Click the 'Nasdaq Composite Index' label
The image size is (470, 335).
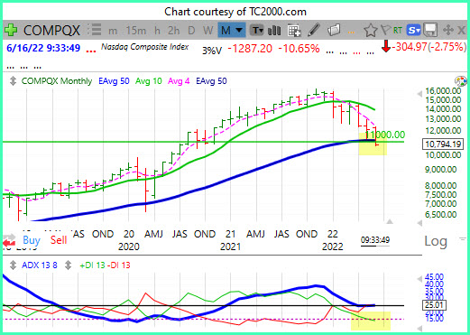click(x=145, y=47)
